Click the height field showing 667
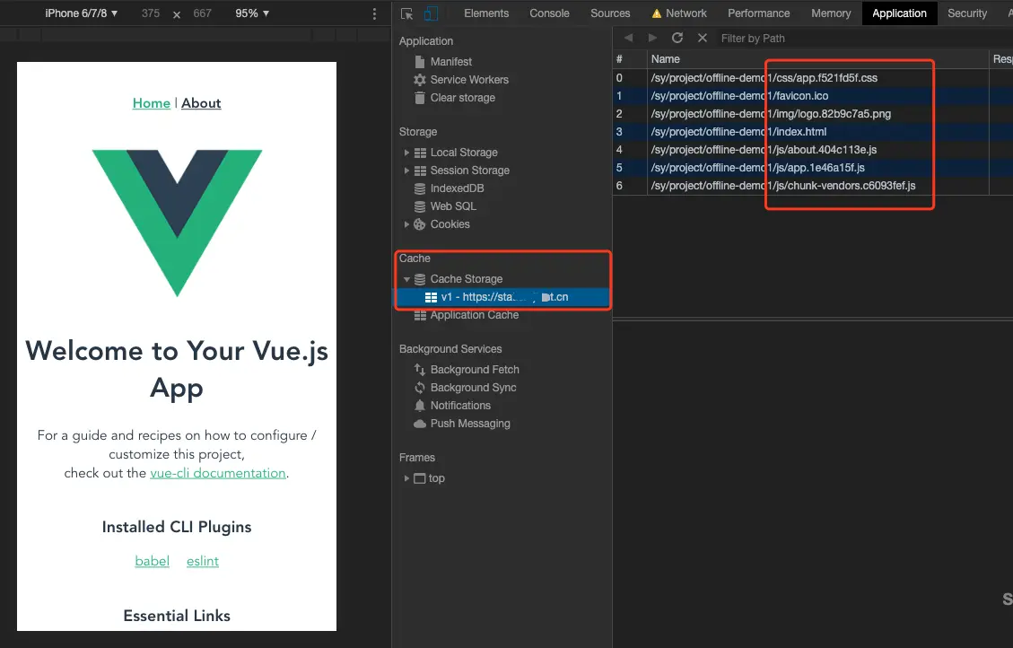The width and height of the screenshot is (1013, 648). 202,13
